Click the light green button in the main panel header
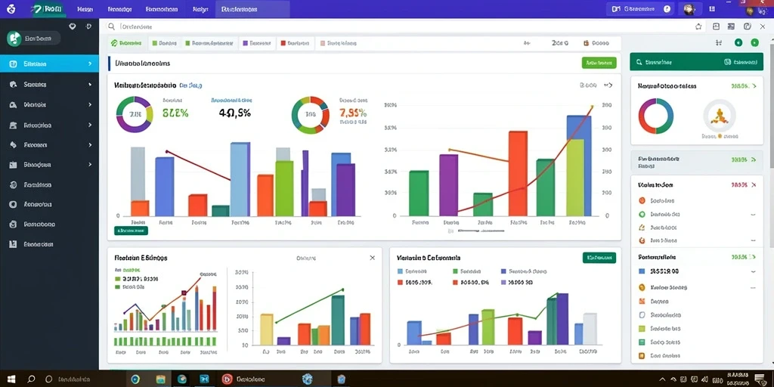Screen dimensions: 774x387 point(599,63)
